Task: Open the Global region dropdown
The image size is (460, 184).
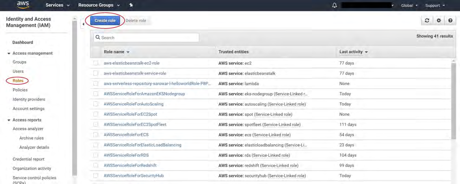Action: coord(409,5)
